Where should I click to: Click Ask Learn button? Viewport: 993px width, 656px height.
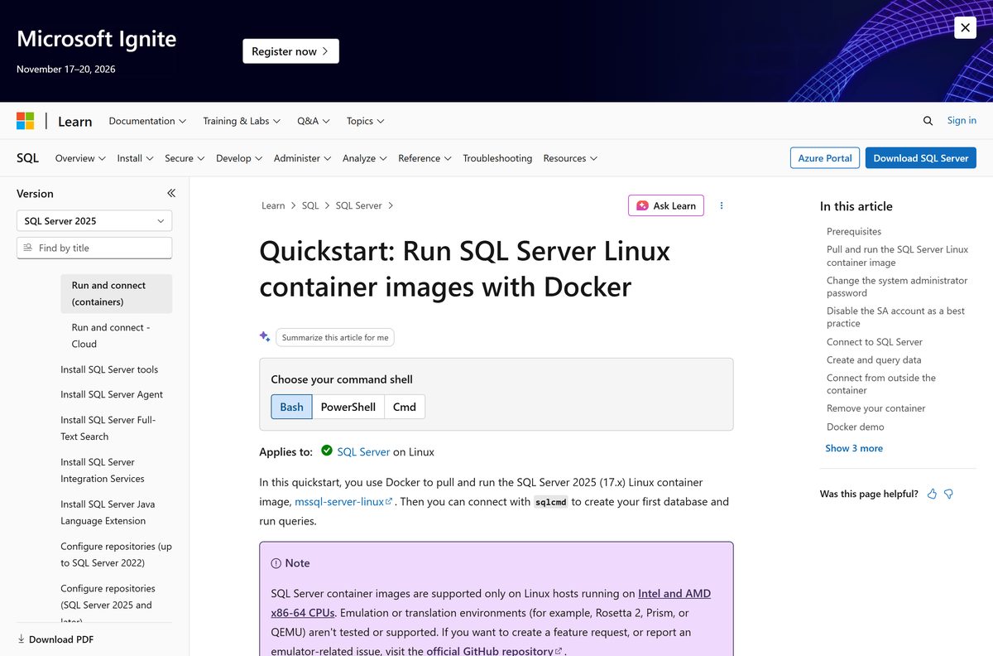(x=666, y=205)
